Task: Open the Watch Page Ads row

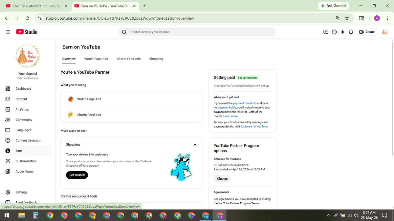Action: pos(132,99)
